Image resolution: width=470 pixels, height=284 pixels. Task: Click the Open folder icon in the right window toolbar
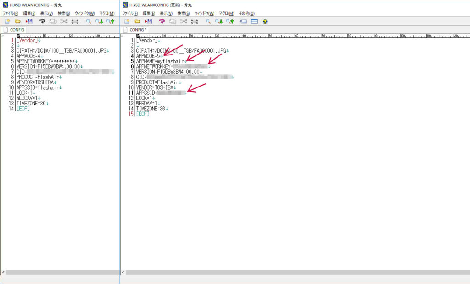pyautogui.click(x=137, y=21)
